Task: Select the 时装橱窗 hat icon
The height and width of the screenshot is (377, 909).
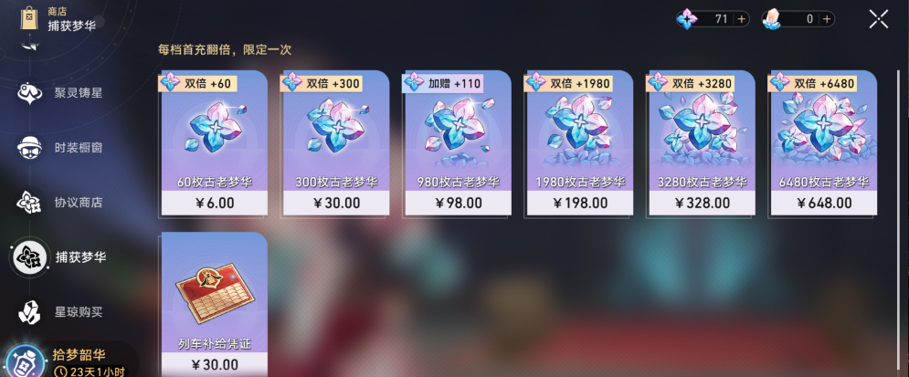Action: 29,148
